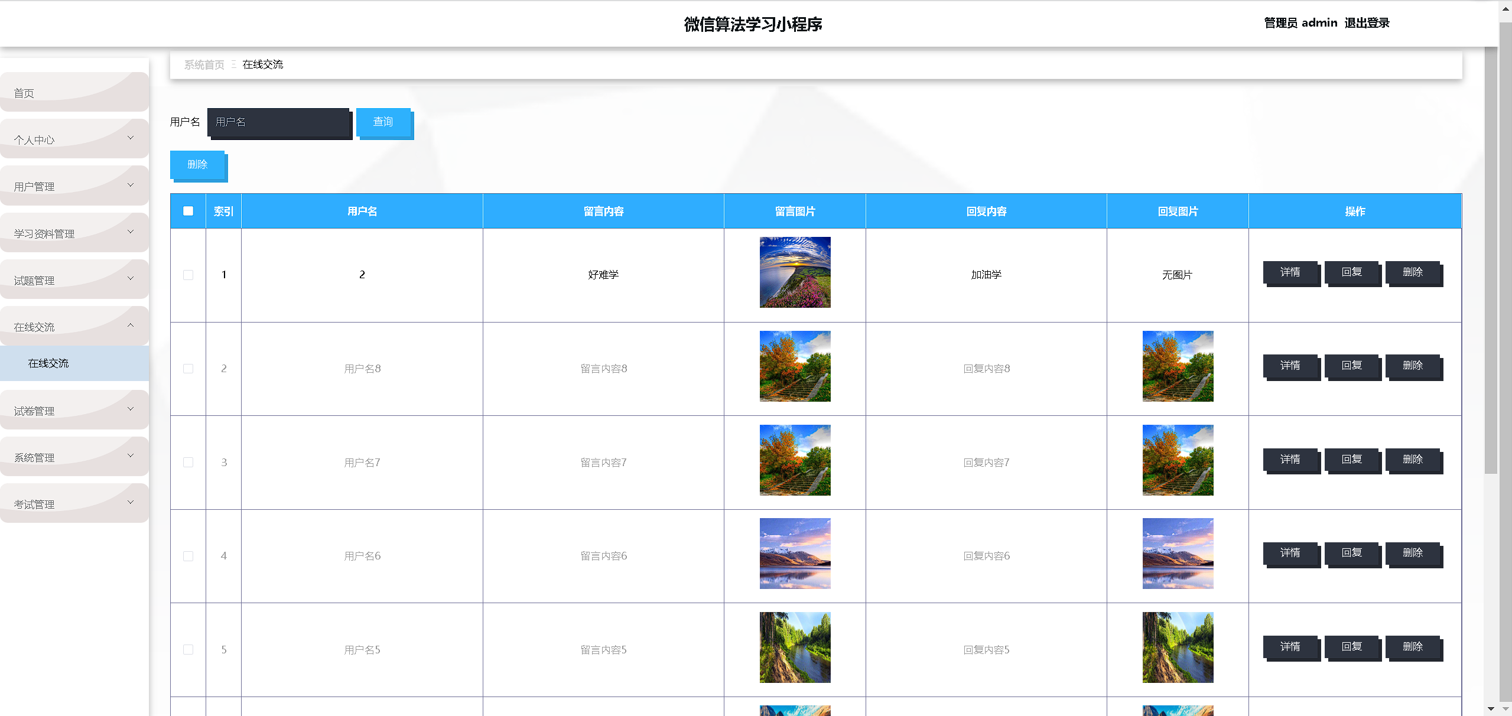Focus the 用户名 search input field
Viewport: 1512px width, 716px height.
pos(279,122)
